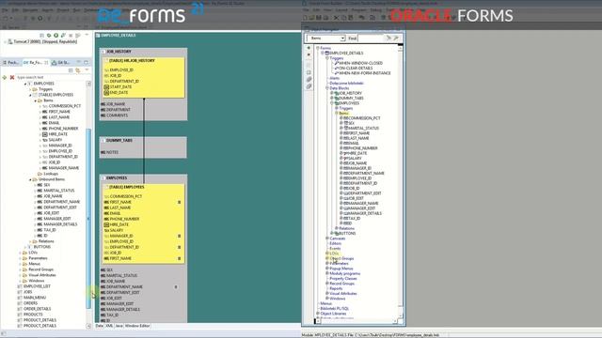This screenshot has width=602, height=338.
Task: Open the Pack... explorer tab
Action: click(10, 63)
